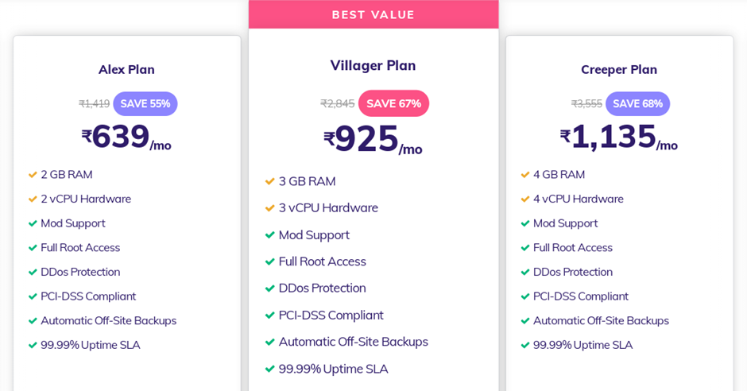Viewport: 747px width, 391px height.
Task: Click the BEST VALUE banner
Action: point(373,14)
